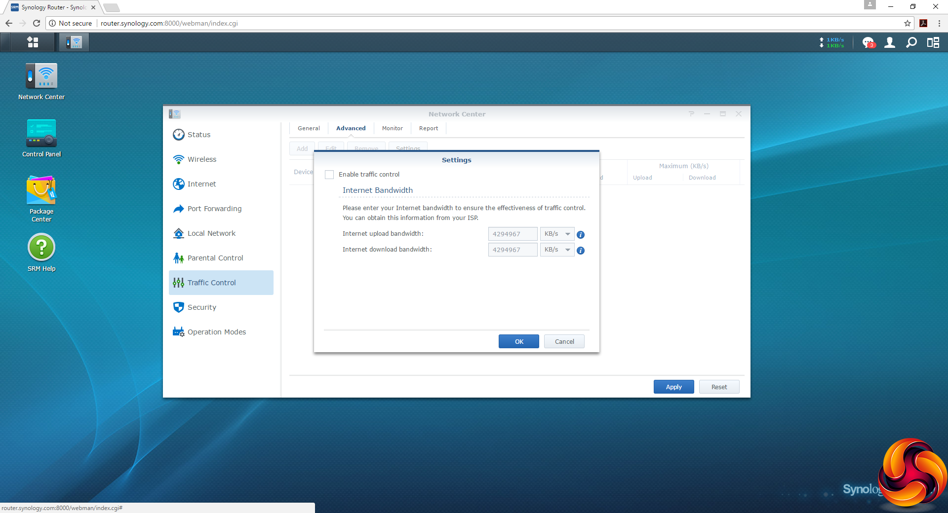The image size is (948, 513).
Task: Open the Network Center desktop shortcut
Action: tap(41, 82)
